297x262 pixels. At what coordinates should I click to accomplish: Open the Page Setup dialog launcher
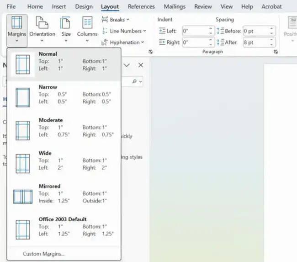[x=150, y=52]
